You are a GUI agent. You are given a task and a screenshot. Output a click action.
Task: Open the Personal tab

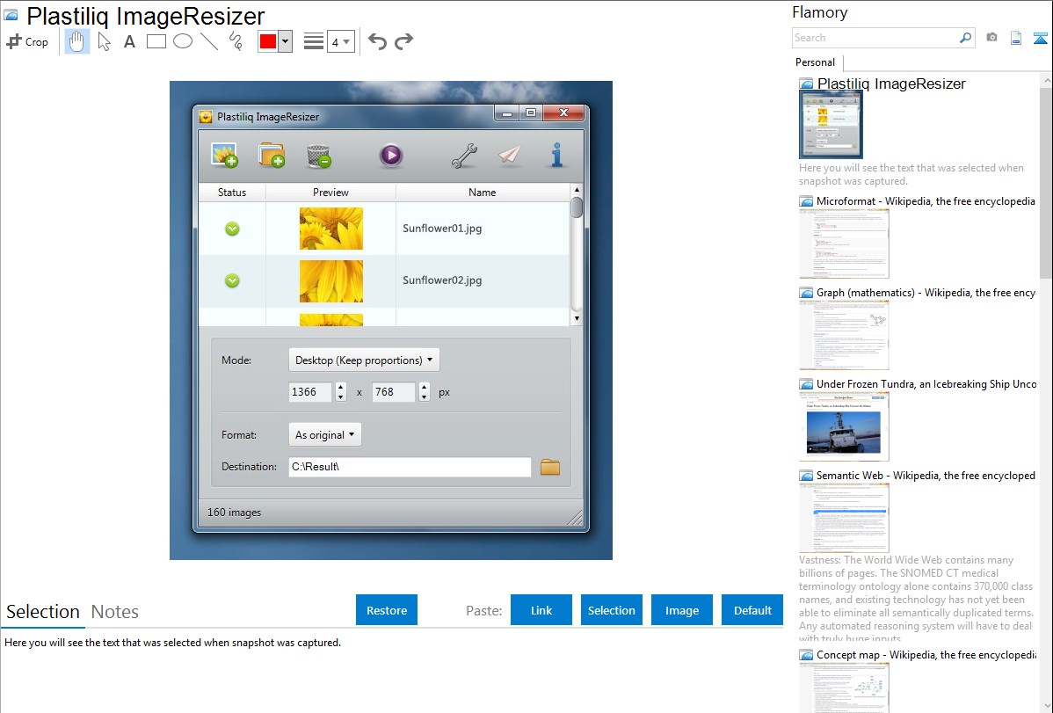coord(816,62)
